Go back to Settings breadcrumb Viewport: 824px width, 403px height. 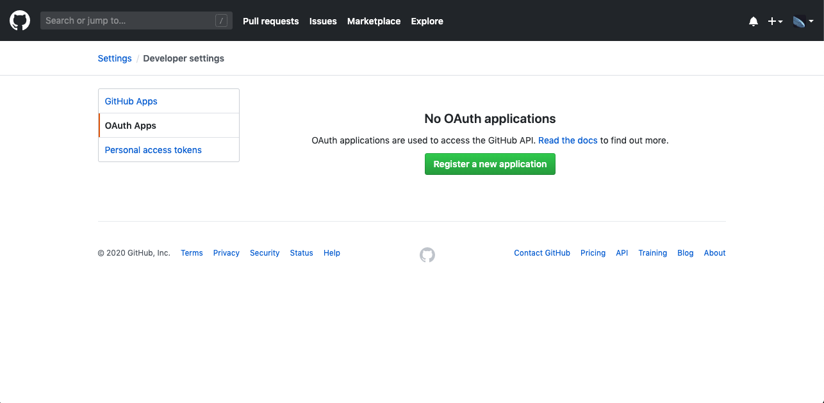click(x=115, y=58)
